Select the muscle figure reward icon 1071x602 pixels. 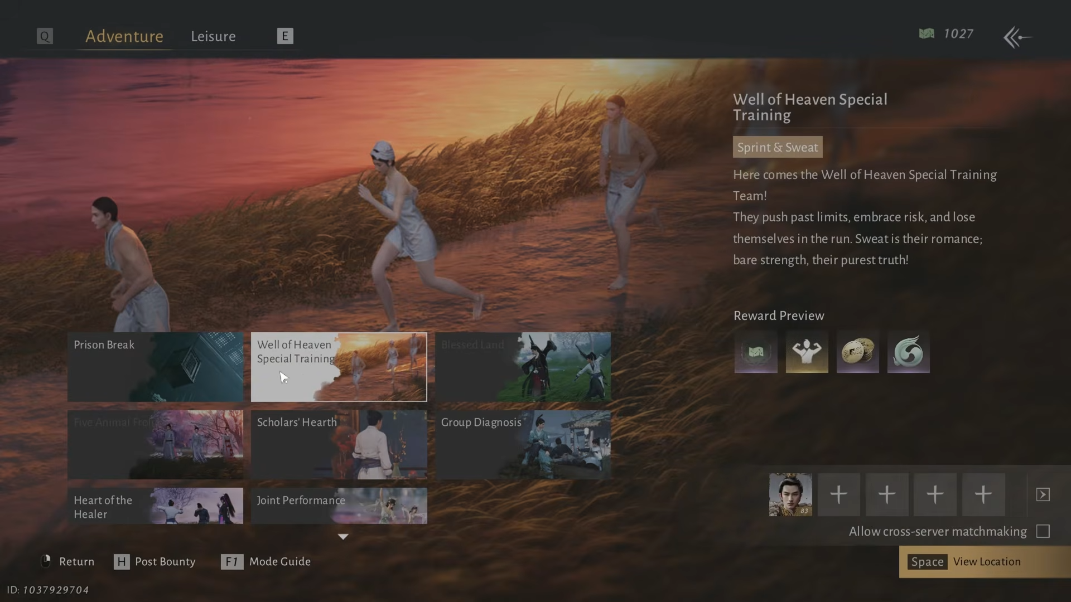807,352
